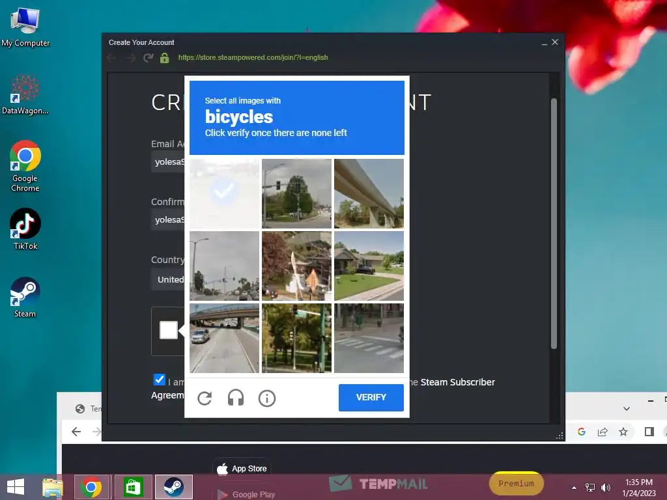Select the already-checked top-left captcha tile
Screen dimensions: 667x500
224,193
